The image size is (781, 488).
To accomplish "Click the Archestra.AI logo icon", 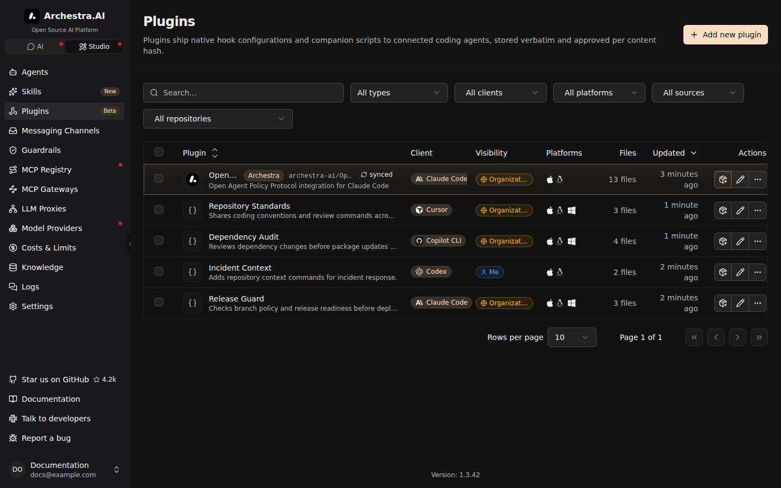I will click(x=32, y=16).
